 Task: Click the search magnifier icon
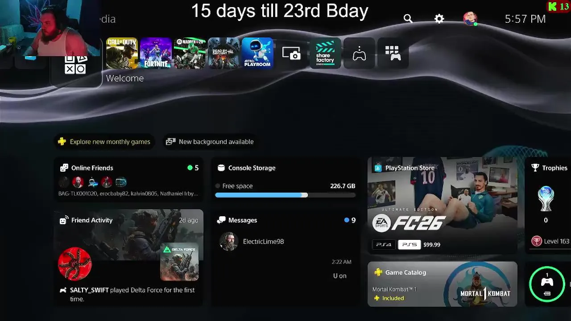tap(408, 19)
